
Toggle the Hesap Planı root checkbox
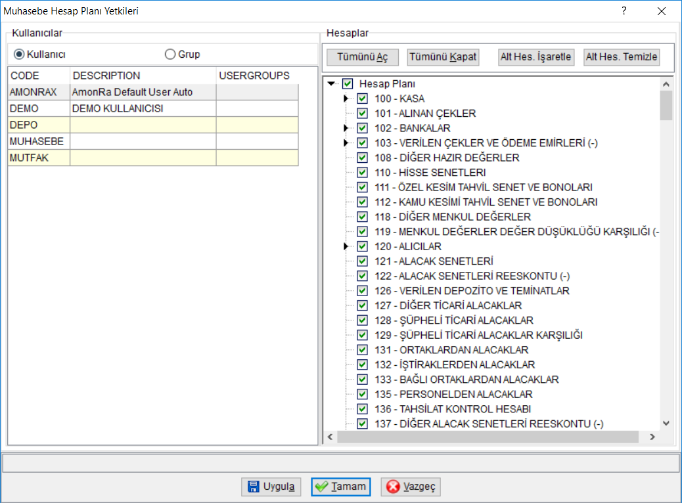point(348,83)
